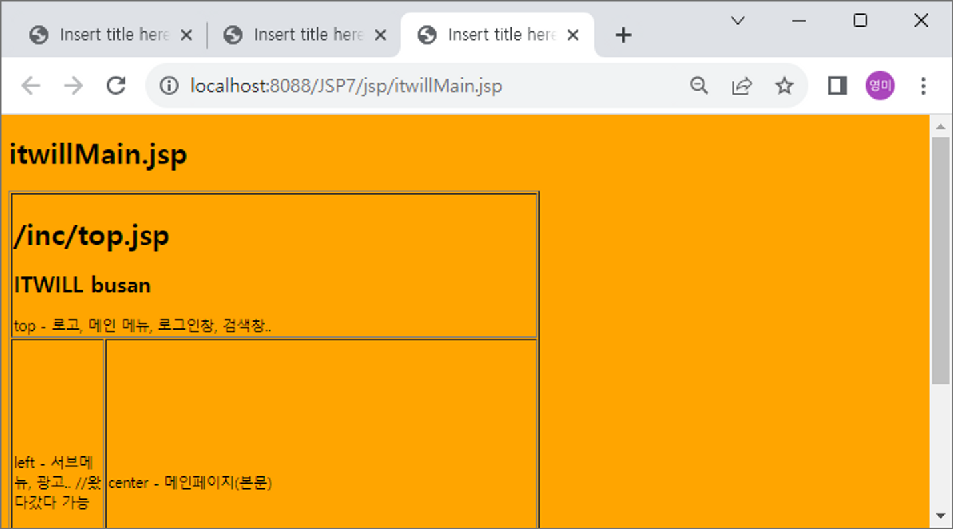This screenshot has height=529, width=953.
Task: Open the Chrome three-dot menu
Action: [923, 85]
